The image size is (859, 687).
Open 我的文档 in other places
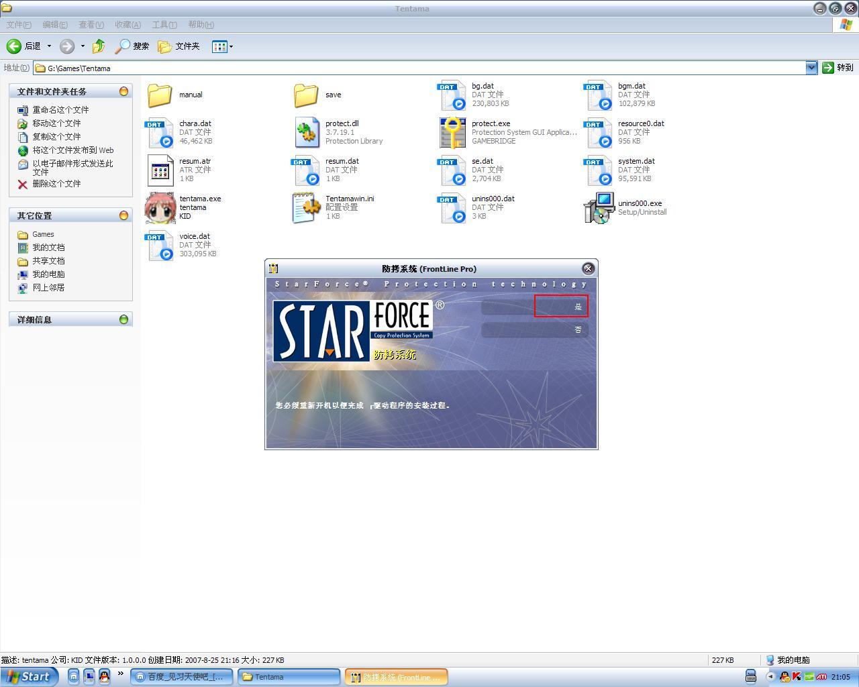tap(48, 248)
